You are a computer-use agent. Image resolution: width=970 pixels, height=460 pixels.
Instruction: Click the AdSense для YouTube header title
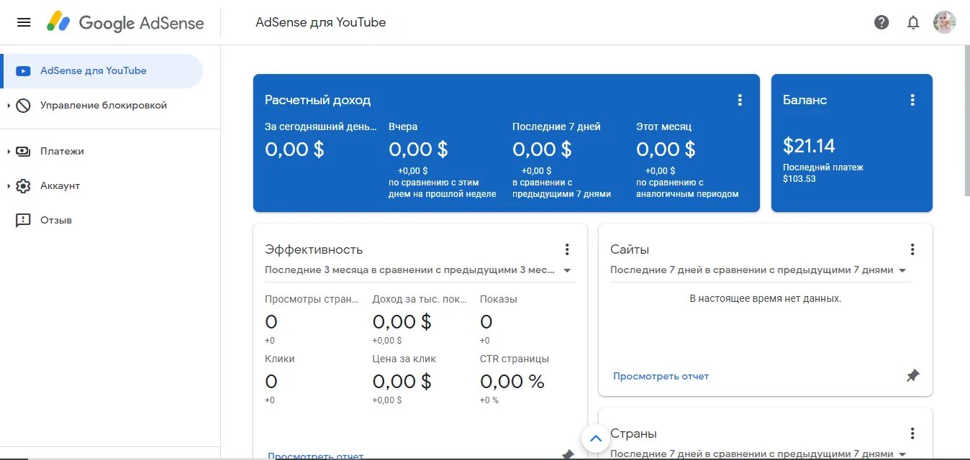coord(321,22)
